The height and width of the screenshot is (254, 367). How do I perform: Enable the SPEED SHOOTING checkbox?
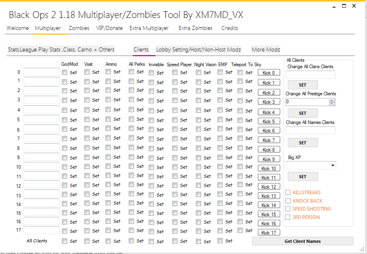288,209
